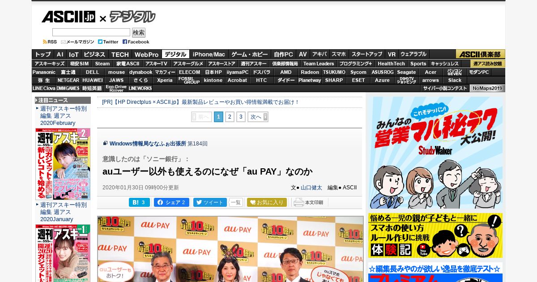Open the IoT category tab
The image size is (537, 282).
tap(73, 54)
